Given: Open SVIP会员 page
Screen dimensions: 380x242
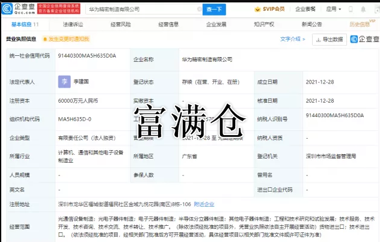Looking at the screenshot, I should [x=274, y=9].
